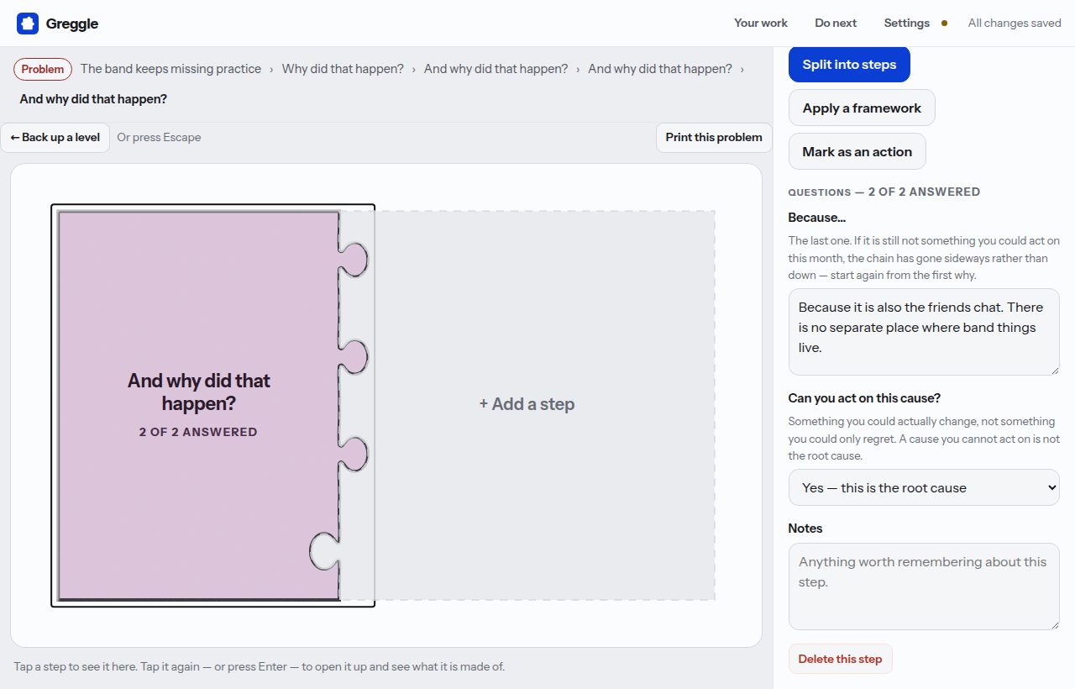Go to the Do next tab
Screen dimensions: 1075x689
click(836, 23)
